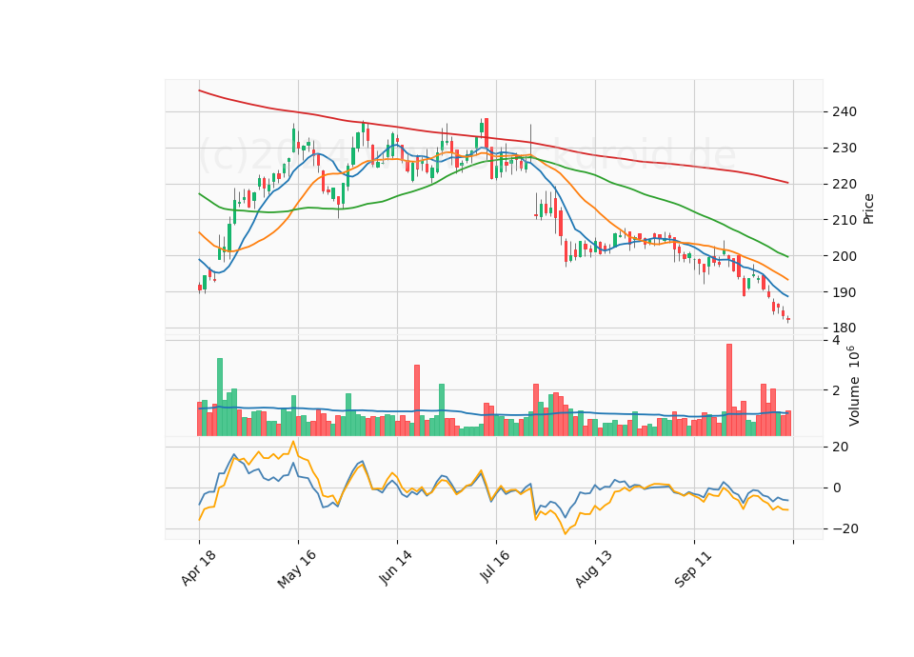Click the last red candlestick on the chart
The width and height of the screenshot is (914, 657).
[x=788, y=319]
